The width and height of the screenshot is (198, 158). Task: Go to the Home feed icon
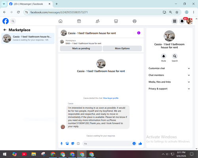pyautogui.click(x=61, y=21)
